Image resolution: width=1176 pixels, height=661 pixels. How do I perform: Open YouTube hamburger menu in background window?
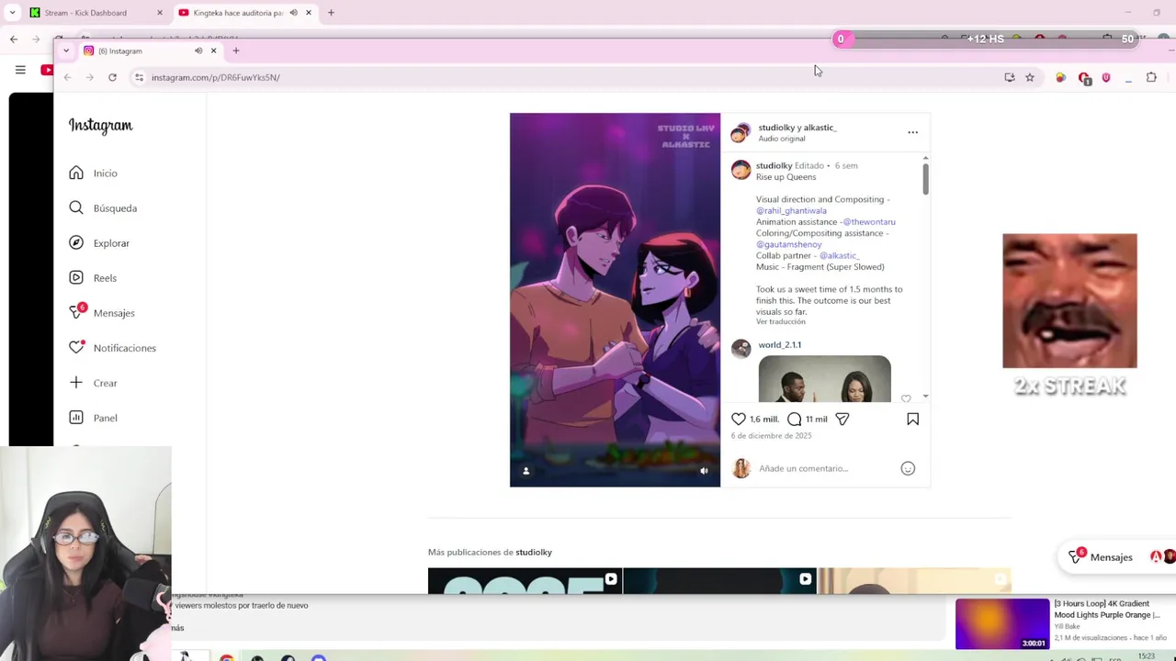20,70
